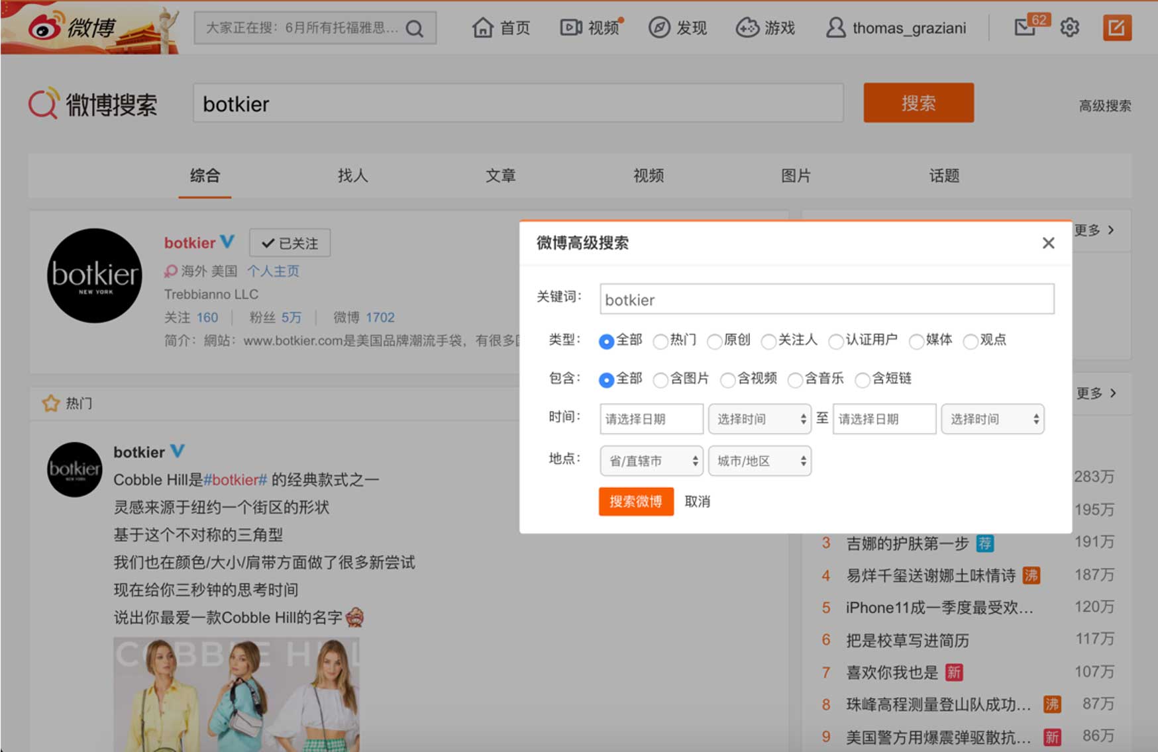This screenshot has width=1158, height=752.
Task: Go to 首页 home icon
Action: click(482, 28)
